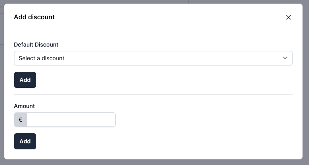Click empty space right of first Add button

tap(161, 80)
